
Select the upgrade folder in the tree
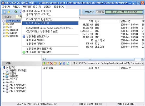pyautogui.click(x=14, y=36)
